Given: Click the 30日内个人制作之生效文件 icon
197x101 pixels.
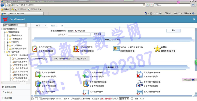Looking at the screenshot, I should coord(116,49).
